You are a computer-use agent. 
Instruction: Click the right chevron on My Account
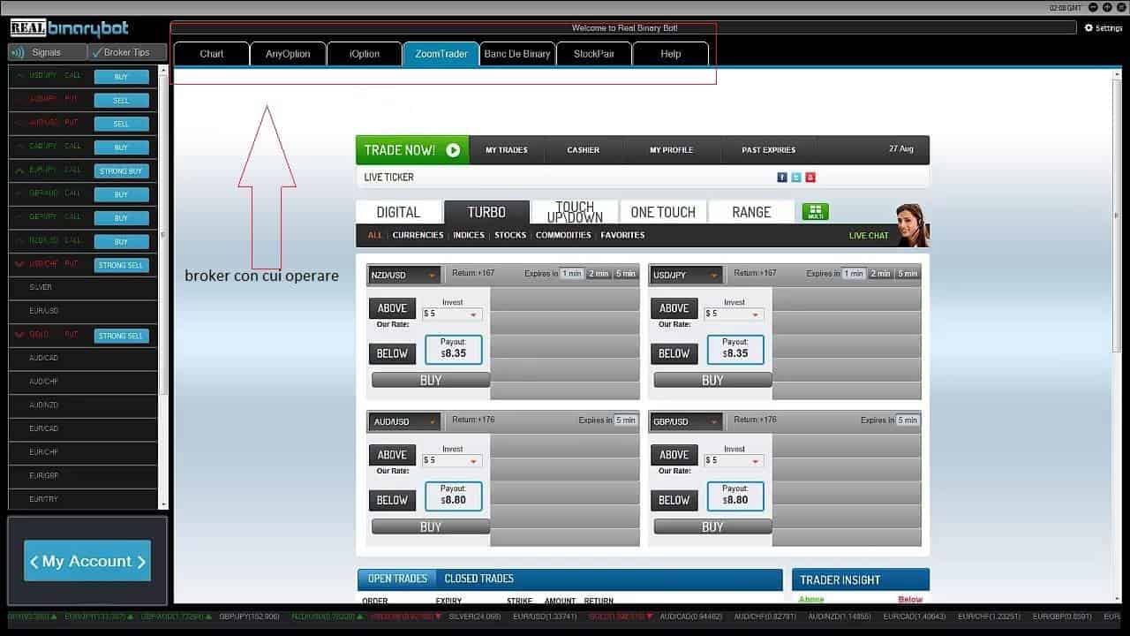pyautogui.click(x=140, y=562)
